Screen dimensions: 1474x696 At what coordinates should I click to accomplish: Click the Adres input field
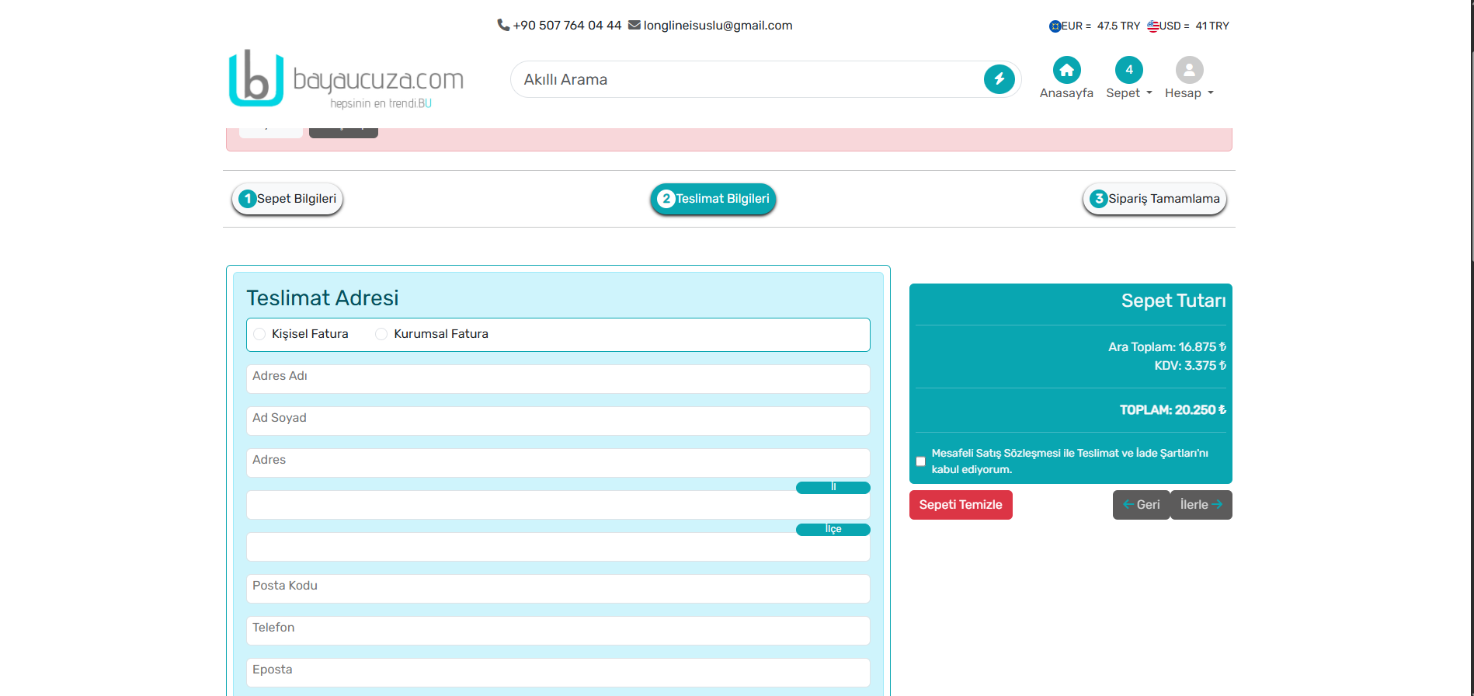pyautogui.click(x=558, y=463)
